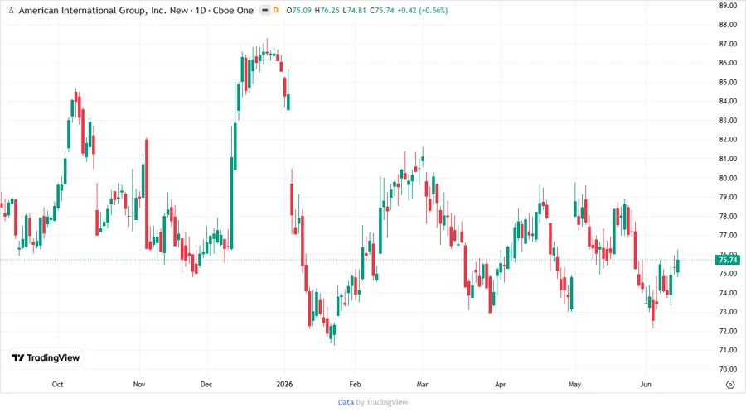Click the close value C75.74

click(382, 11)
